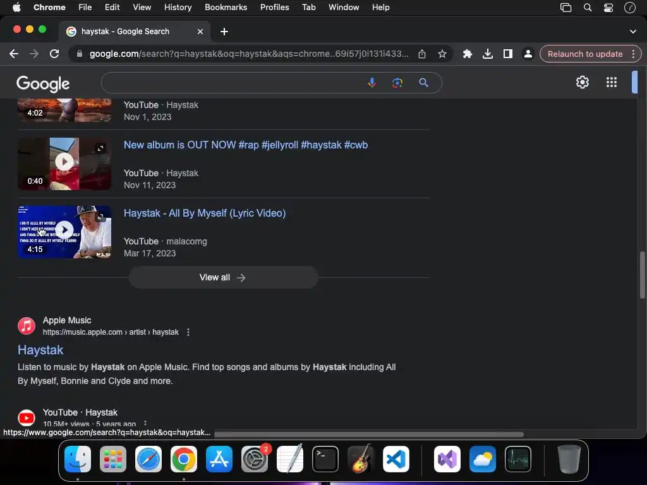This screenshot has height=485, width=647.
Task: Search by image with Google Lens
Action: coord(397,83)
